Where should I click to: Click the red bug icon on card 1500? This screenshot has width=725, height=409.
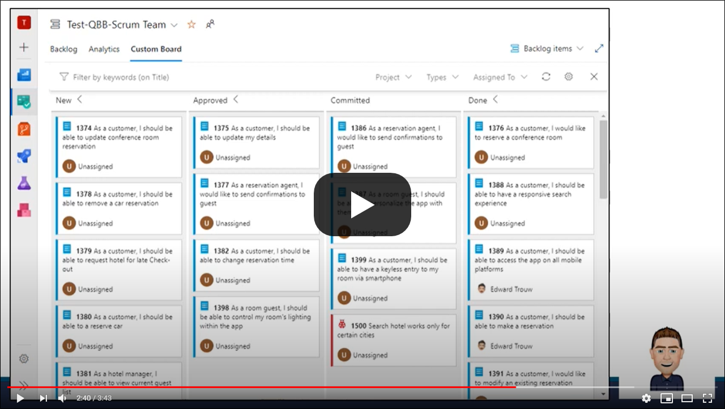click(342, 325)
